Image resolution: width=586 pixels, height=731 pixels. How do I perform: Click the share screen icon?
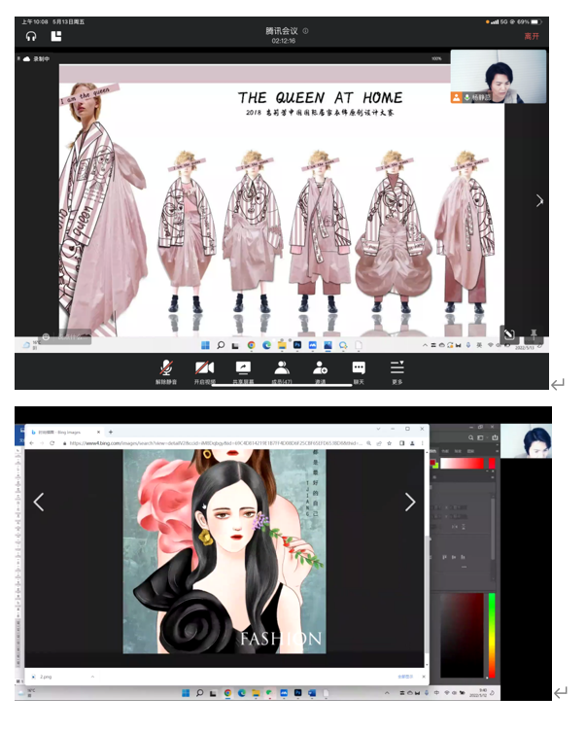[243, 368]
